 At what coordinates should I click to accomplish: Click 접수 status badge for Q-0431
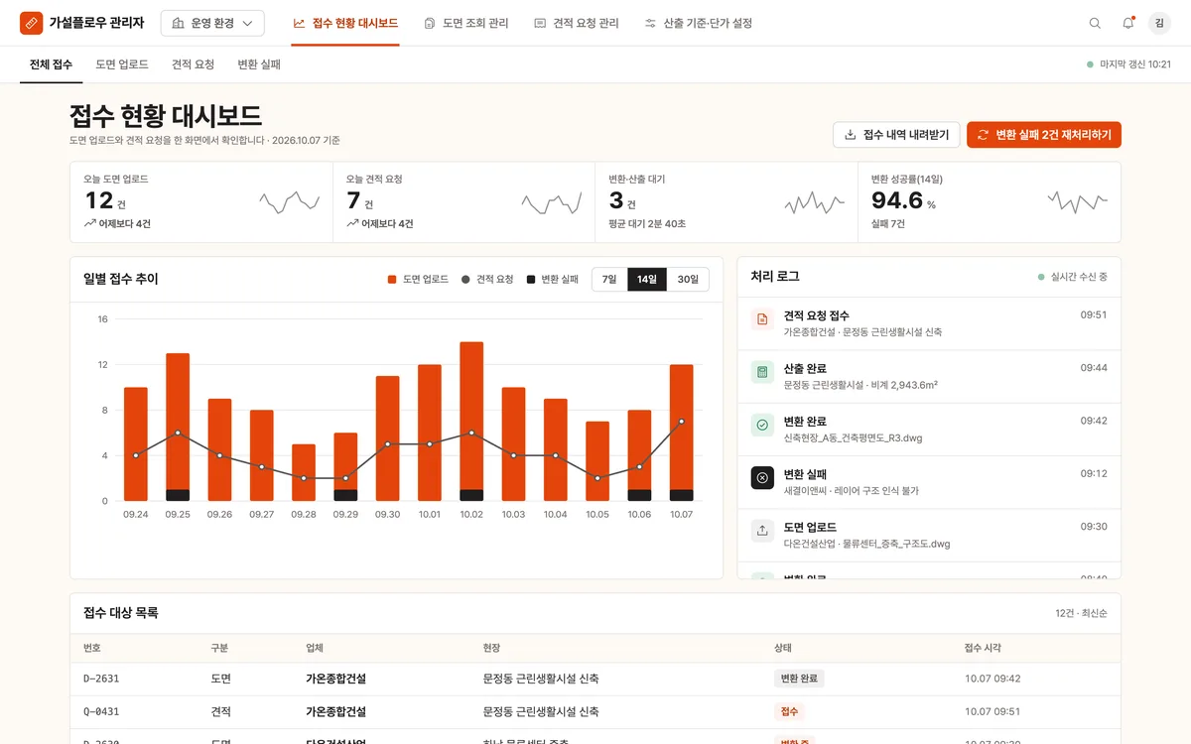[x=789, y=711]
